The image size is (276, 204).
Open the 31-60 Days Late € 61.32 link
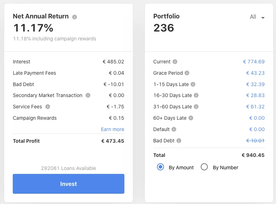point(255,107)
